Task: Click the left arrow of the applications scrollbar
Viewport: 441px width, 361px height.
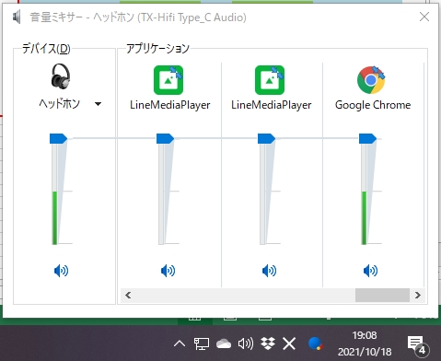Action: coord(128,296)
